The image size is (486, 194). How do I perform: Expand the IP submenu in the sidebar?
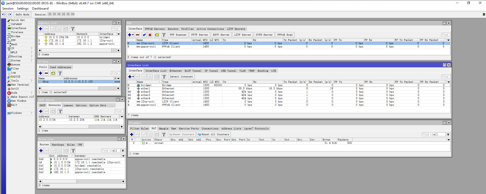coord(32,48)
